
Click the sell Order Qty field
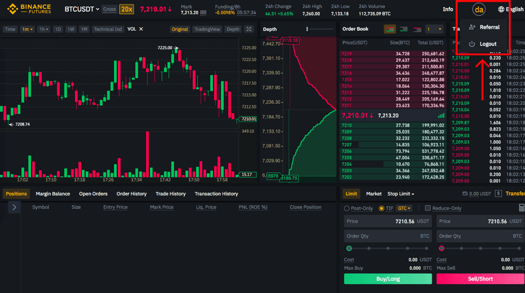(480, 236)
